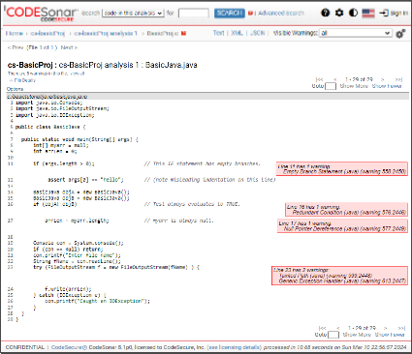Jump to last page in bottom pager

pos(401,328)
